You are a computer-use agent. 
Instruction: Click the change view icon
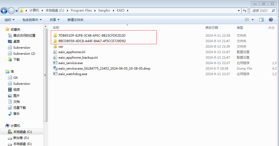click(x=247, y=20)
